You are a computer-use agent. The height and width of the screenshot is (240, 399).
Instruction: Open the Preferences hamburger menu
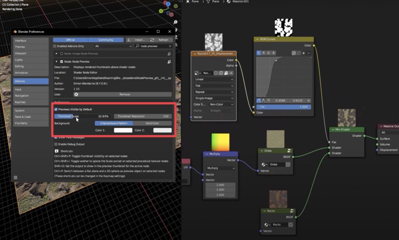16,177
